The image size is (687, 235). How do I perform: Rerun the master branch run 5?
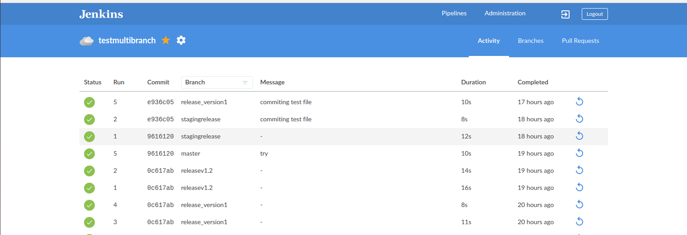580,153
